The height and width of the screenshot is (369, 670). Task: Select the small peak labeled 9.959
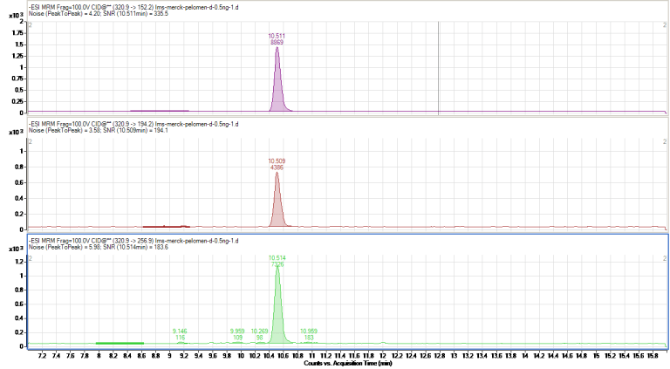coord(237,343)
